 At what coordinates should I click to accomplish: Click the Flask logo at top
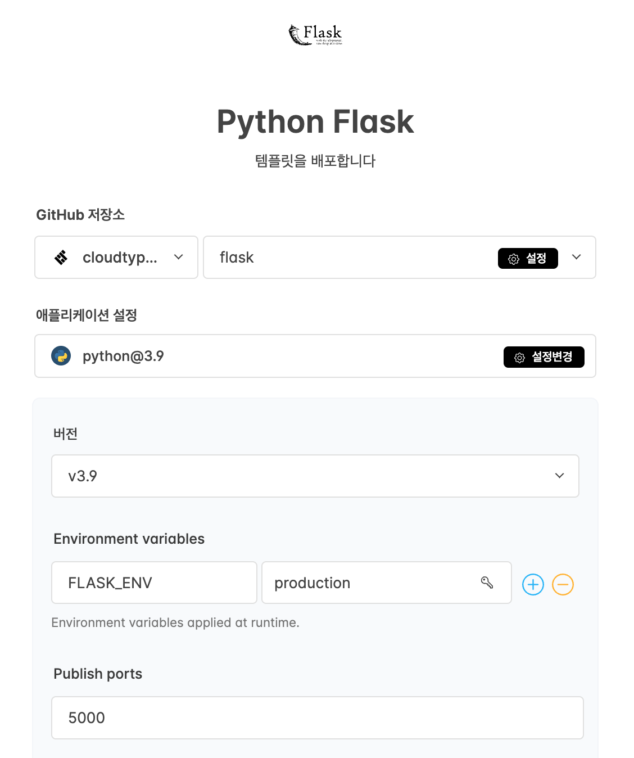tap(315, 35)
